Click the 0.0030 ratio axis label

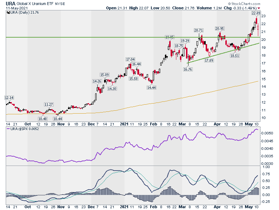point(267,163)
